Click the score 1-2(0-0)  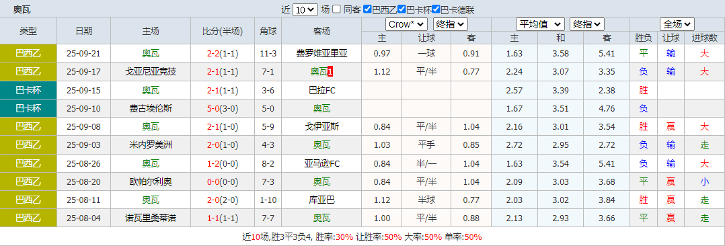pyautogui.click(x=223, y=164)
